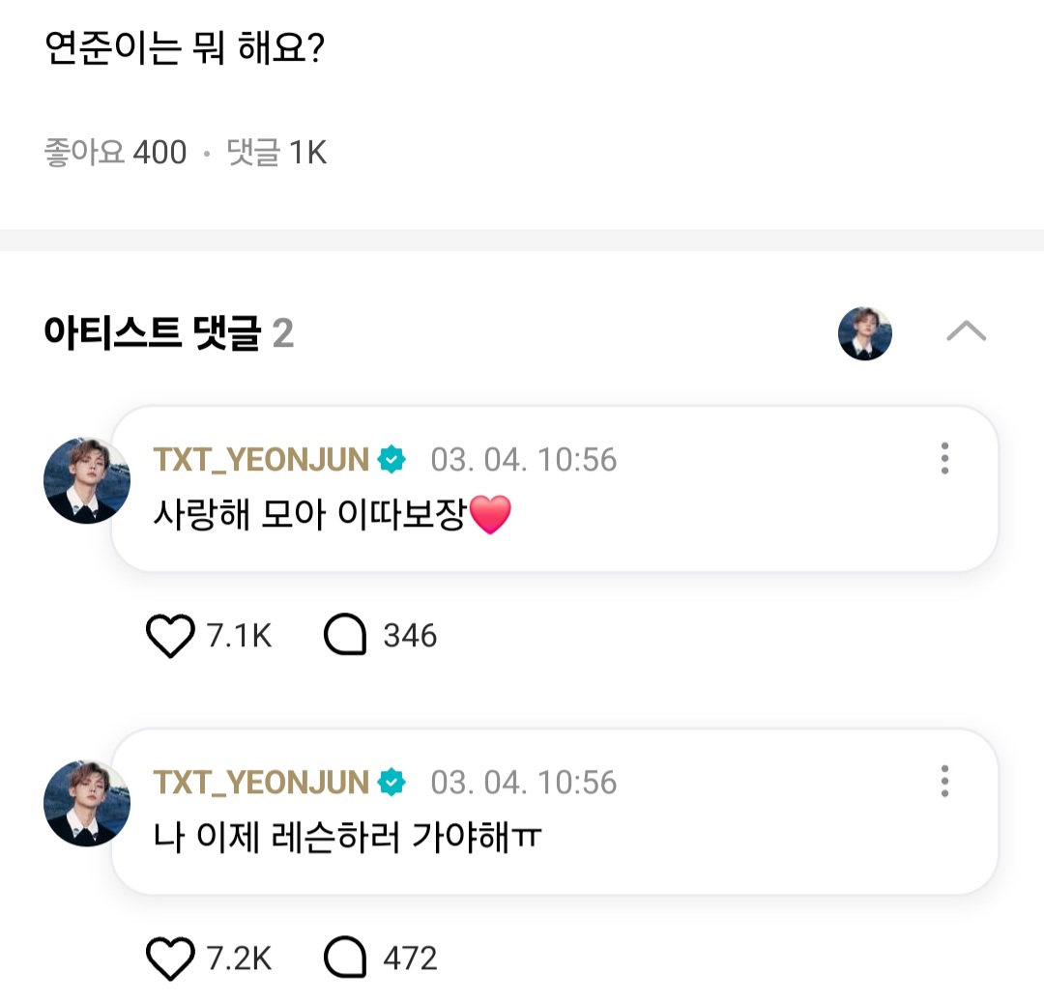Open profile picture beside 사랑해 모아 comment
The height and width of the screenshot is (1002, 1044).
point(87,480)
